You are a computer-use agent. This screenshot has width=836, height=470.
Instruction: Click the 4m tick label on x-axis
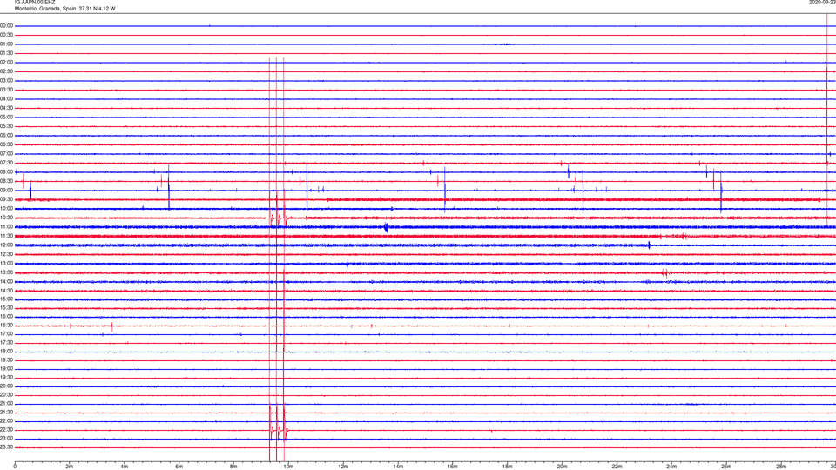pyautogui.click(x=125, y=467)
